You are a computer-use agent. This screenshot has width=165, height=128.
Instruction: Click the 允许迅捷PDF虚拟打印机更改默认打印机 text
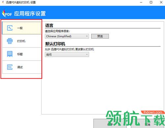(x=69, y=49)
